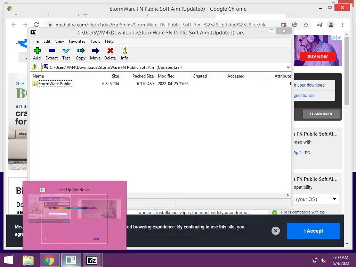This screenshot has width=356, height=267.
Task: Click the 7z icon in window title bar
Action: (x=33, y=32)
